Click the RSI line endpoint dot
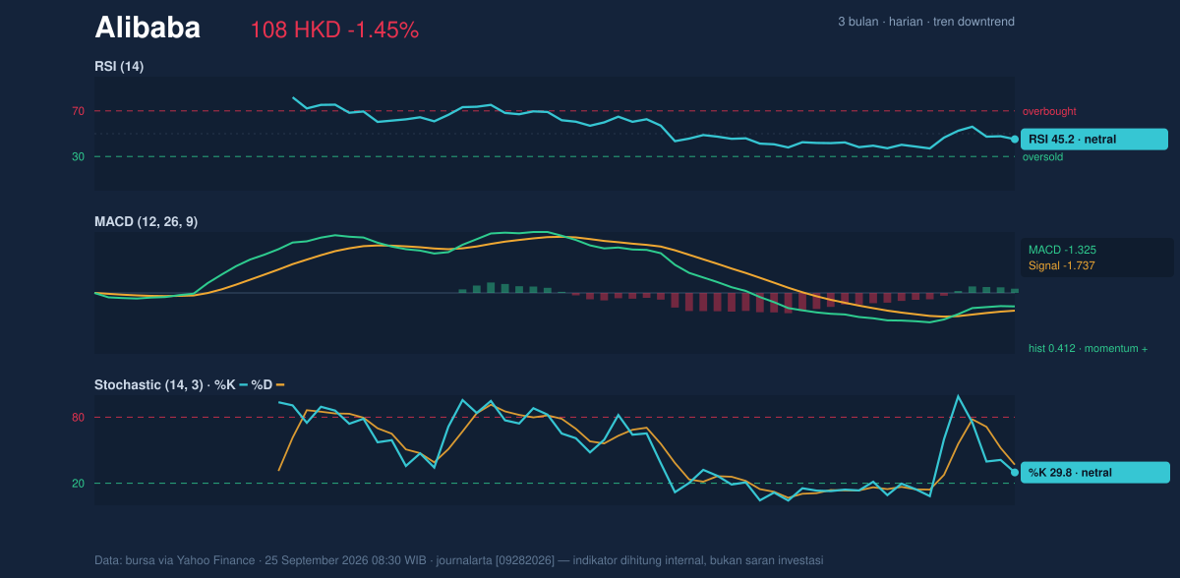 coord(1015,140)
